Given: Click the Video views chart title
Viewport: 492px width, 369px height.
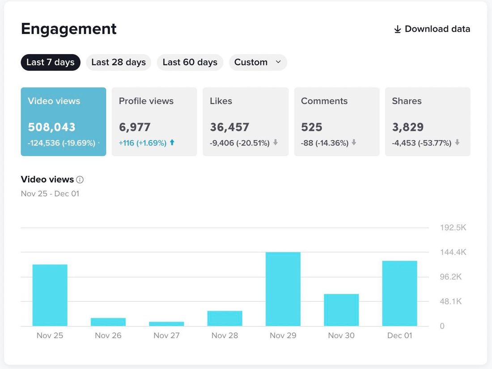Looking at the screenshot, I should point(47,179).
